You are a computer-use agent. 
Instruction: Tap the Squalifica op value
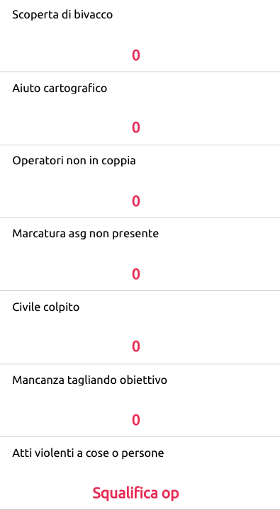click(x=136, y=493)
